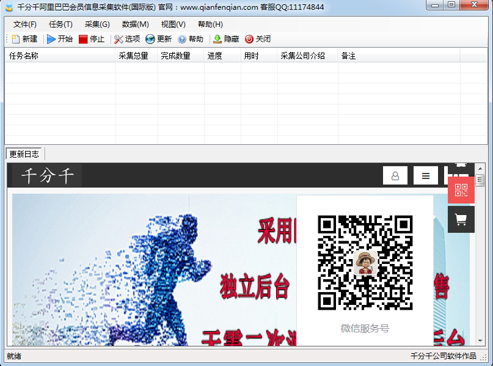The width and height of the screenshot is (493, 366).
Task: Hide the window with 隐藏 icon
Action: [x=217, y=39]
